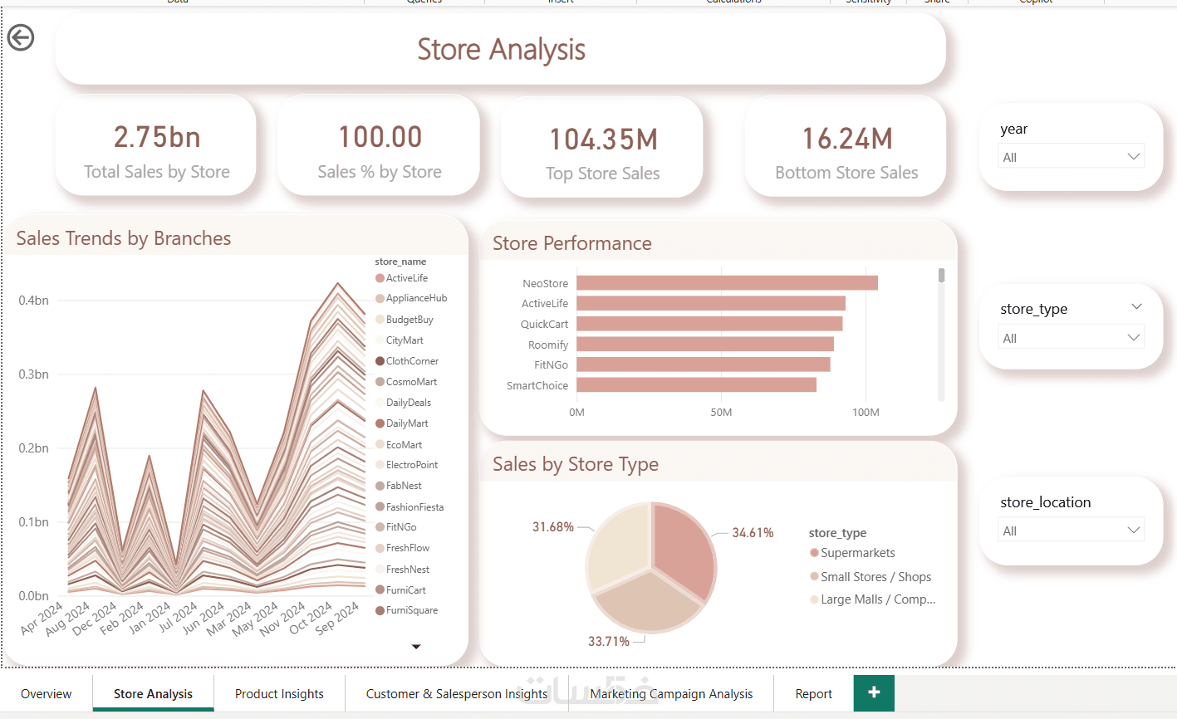
Task: Select DailyDeals in the store_name legend
Action: [x=409, y=403]
